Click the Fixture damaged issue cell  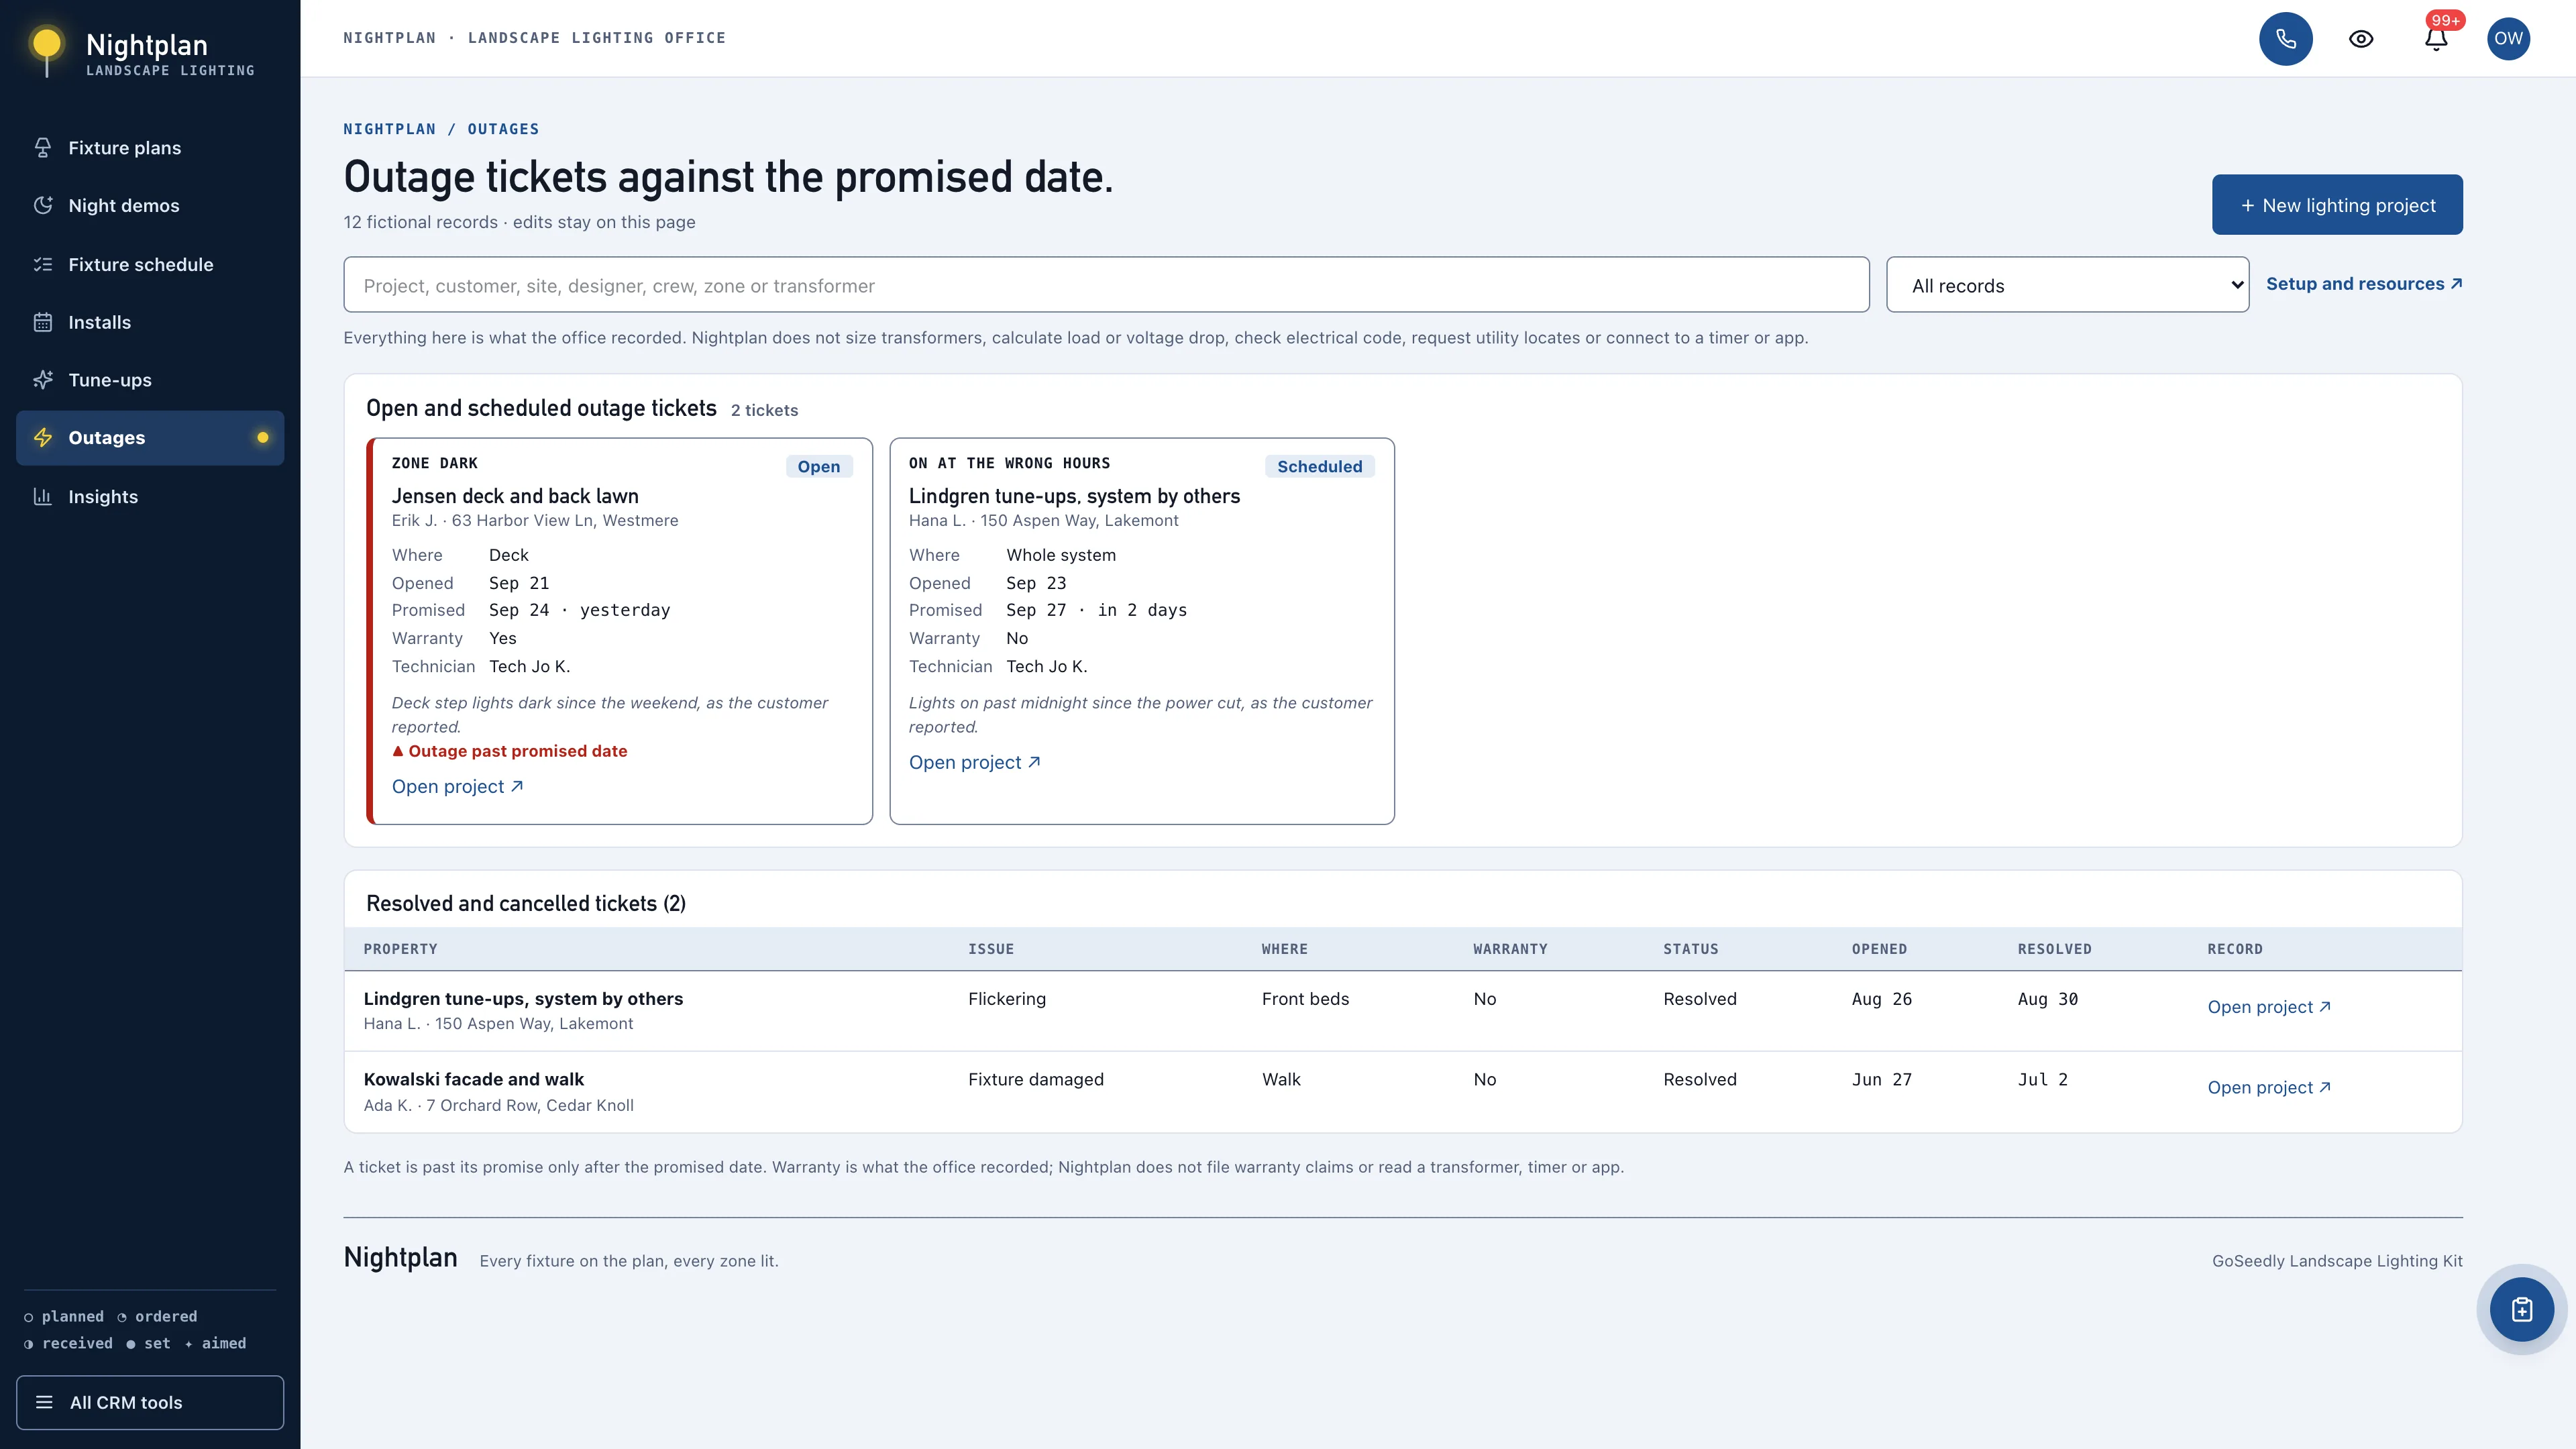(1036, 1079)
